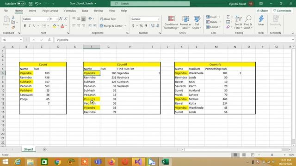Click Align Right icon

[x=83, y=26]
